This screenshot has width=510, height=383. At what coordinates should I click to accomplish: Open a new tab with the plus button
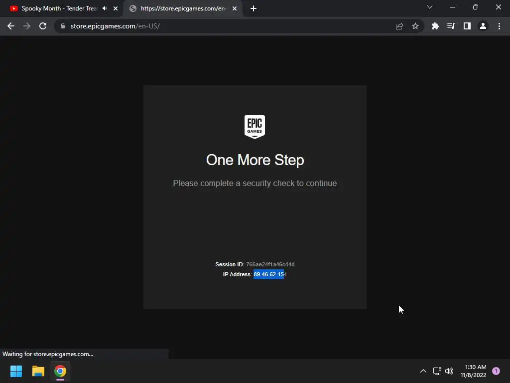click(254, 8)
